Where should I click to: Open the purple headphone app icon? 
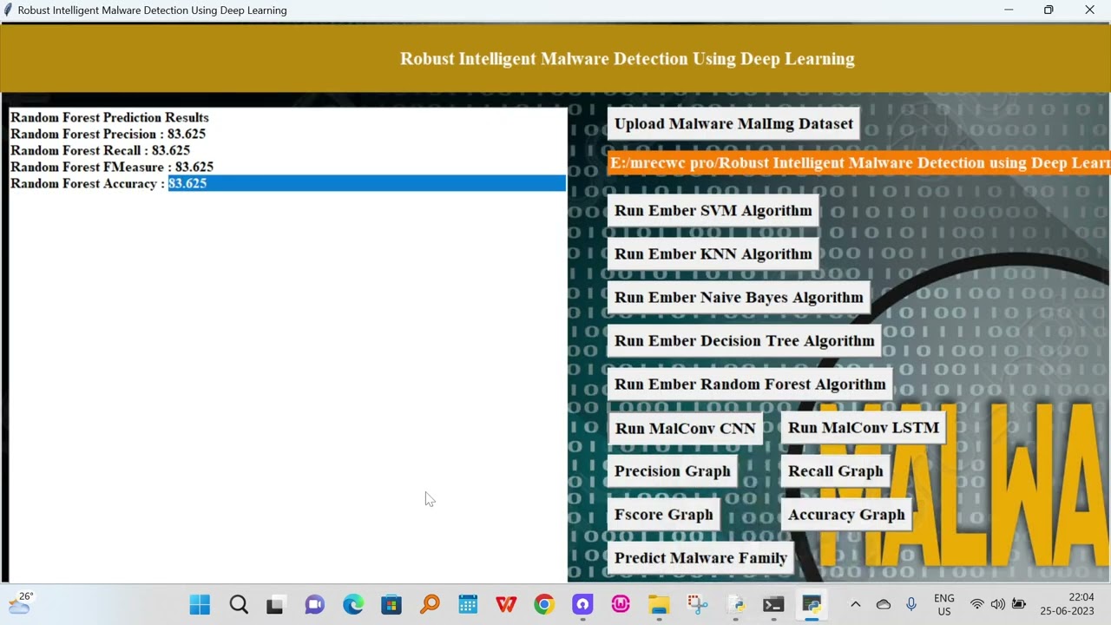click(582, 604)
